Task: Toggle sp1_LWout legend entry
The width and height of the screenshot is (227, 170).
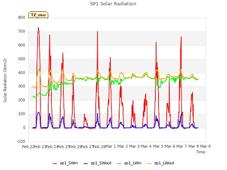Action: tap(161, 163)
